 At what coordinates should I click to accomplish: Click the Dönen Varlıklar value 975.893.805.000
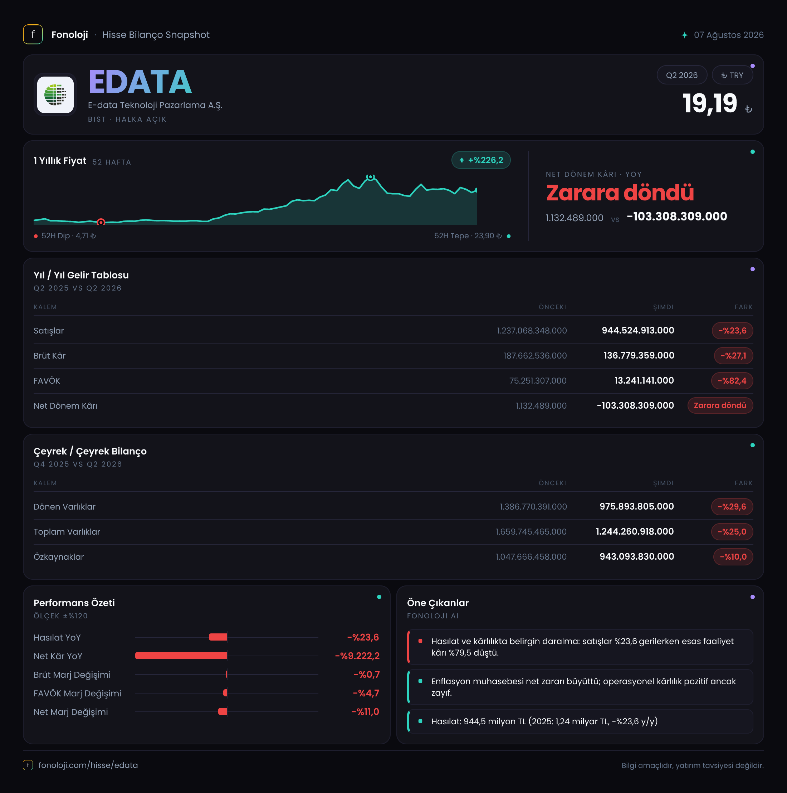point(637,506)
